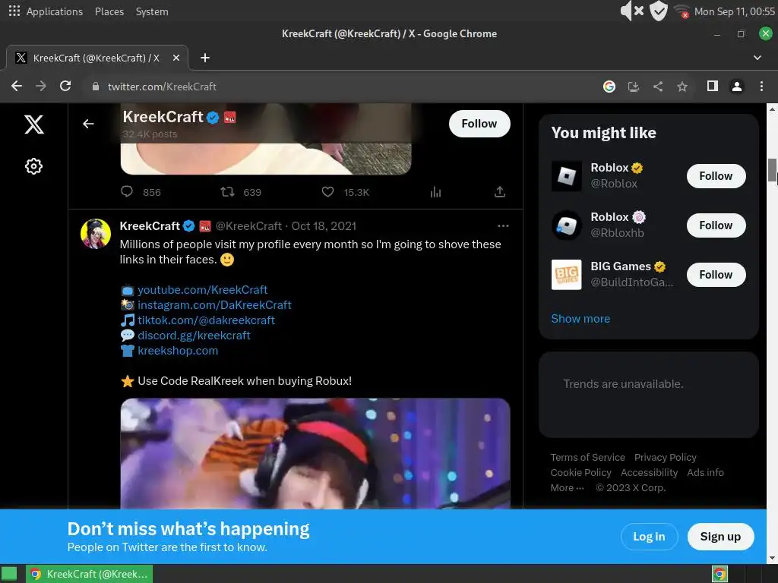Viewport: 778px width, 583px height.
Task: Open the tiktok.com/@dakreekcraft link
Action: point(206,320)
